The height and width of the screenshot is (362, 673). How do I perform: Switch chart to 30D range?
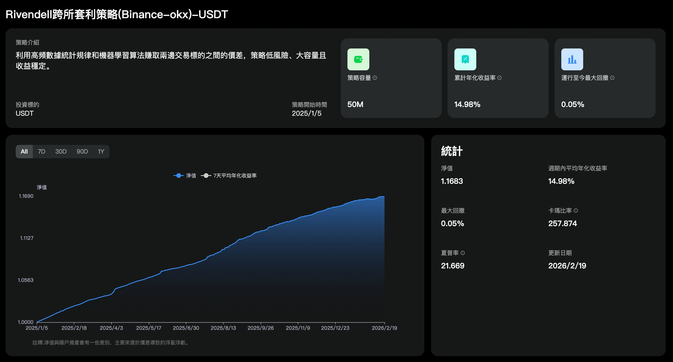coord(61,152)
